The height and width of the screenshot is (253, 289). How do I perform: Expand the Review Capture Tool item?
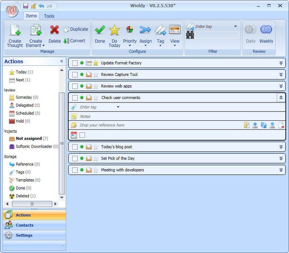(281, 75)
